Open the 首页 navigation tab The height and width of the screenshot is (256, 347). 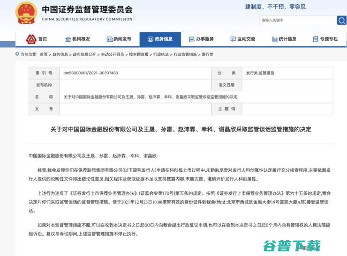[x=37, y=39]
